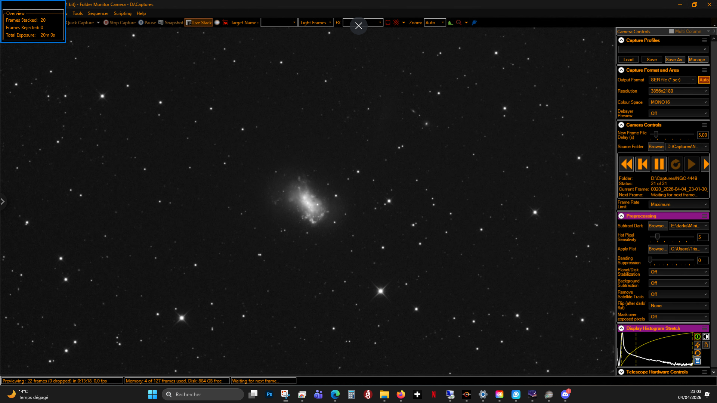Image resolution: width=717 pixels, height=403 pixels.
Task: Reset the histogram stretch with the circular arrow
Action: [x=697, y=353]
